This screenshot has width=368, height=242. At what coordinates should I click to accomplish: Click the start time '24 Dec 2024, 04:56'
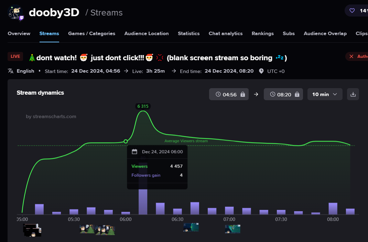coord(96,71)
